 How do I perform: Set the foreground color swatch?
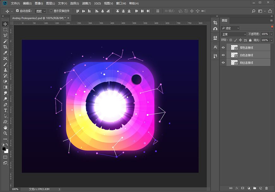coord(4,149)
